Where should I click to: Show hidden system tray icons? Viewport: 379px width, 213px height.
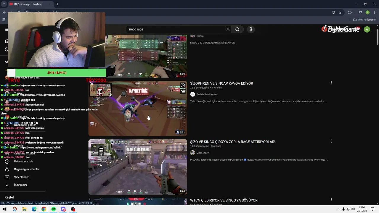coord(339,209)
